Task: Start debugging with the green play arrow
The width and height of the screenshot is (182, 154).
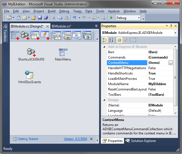Action: pos(111,18)
